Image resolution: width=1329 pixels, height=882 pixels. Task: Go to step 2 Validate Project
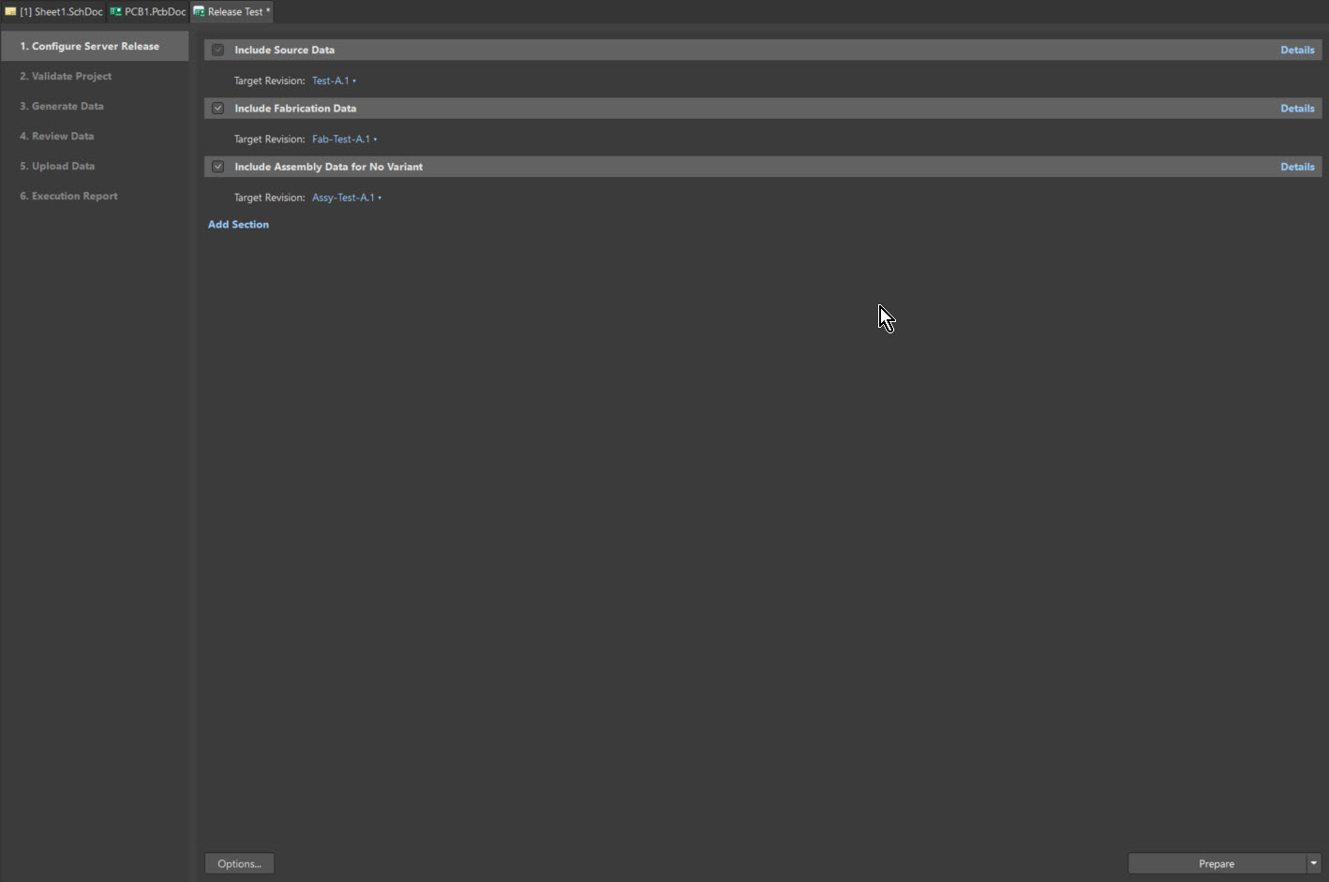pyautogui.click(x=95, y=76)
